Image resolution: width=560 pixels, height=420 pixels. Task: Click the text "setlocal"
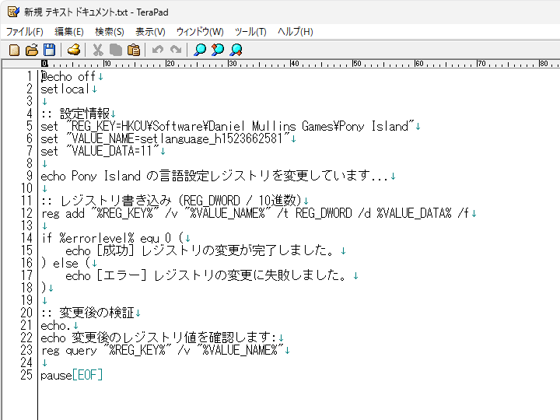point(65,89)
